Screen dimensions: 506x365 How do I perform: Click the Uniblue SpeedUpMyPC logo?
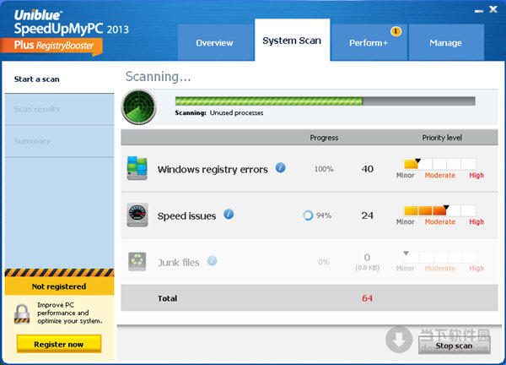72,22
